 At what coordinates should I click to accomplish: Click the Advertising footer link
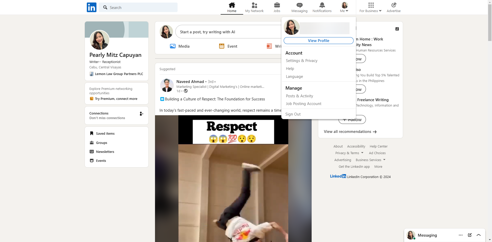click(x=343, y=160)
